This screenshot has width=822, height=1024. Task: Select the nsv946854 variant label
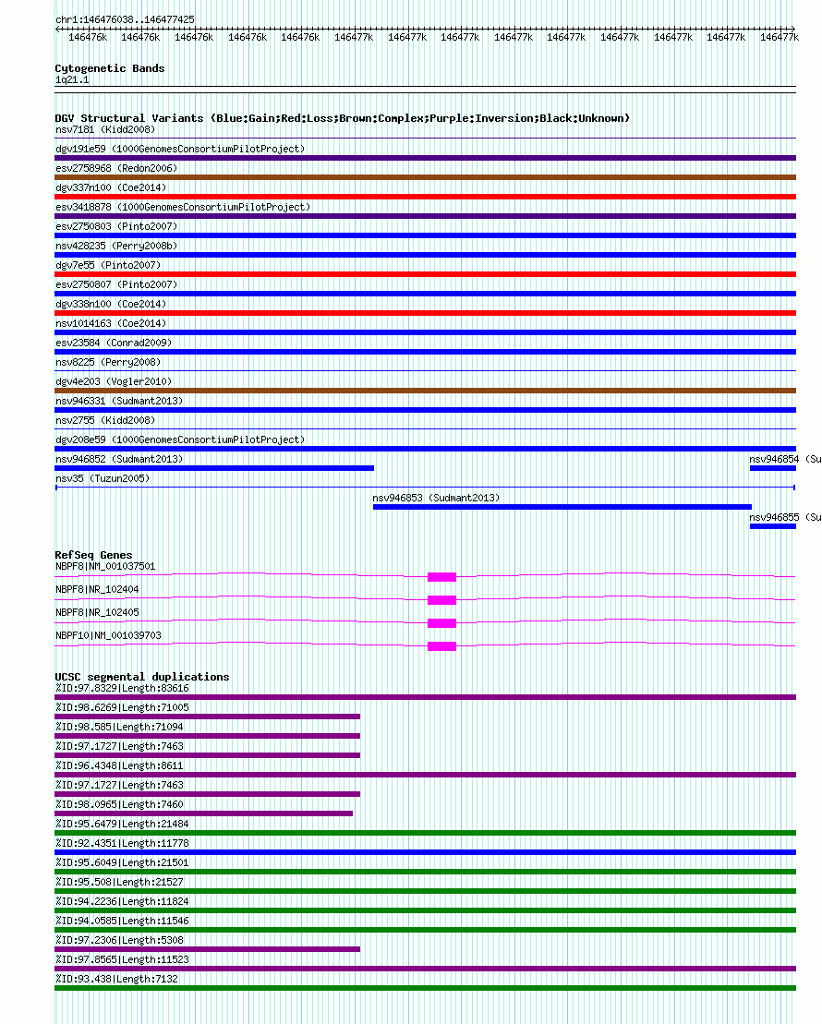[x=785, y=459]
